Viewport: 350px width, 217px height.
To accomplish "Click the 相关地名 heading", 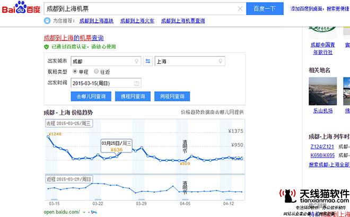I will [x=319, y=71].
